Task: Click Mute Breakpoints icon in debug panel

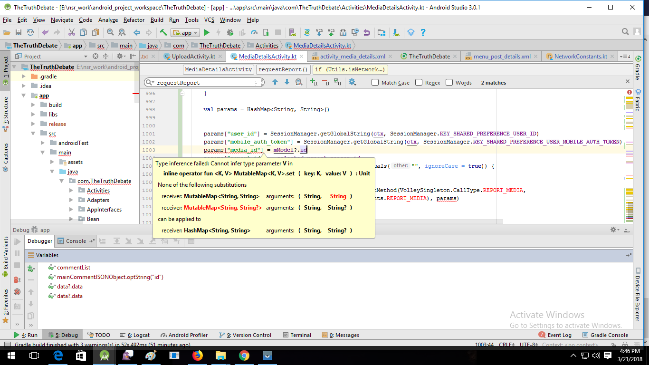Action: tap(17, 291)
